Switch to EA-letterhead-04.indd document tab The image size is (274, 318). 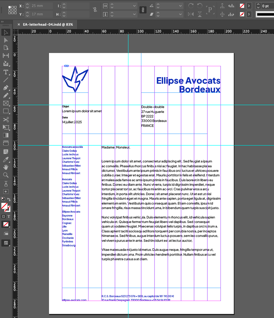48,25
